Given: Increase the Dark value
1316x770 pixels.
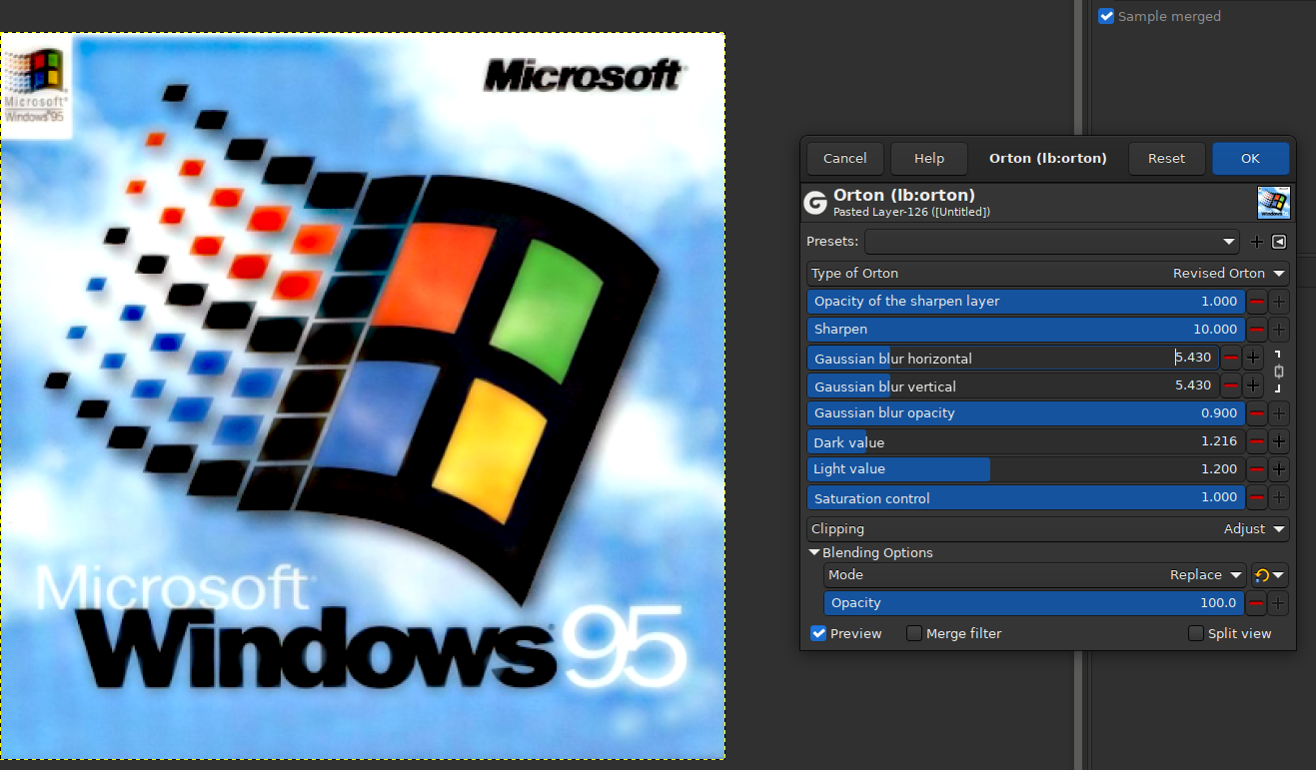Looking at the screenshot, I should tap(1279, 441).
